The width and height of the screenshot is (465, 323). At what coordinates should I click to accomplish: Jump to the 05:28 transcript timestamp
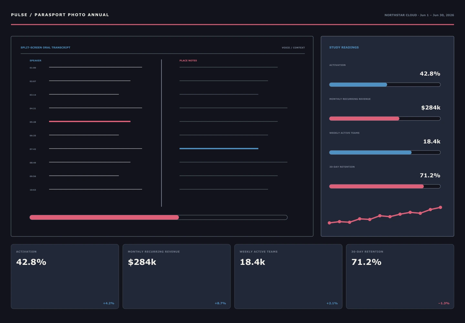coord(33,122)
